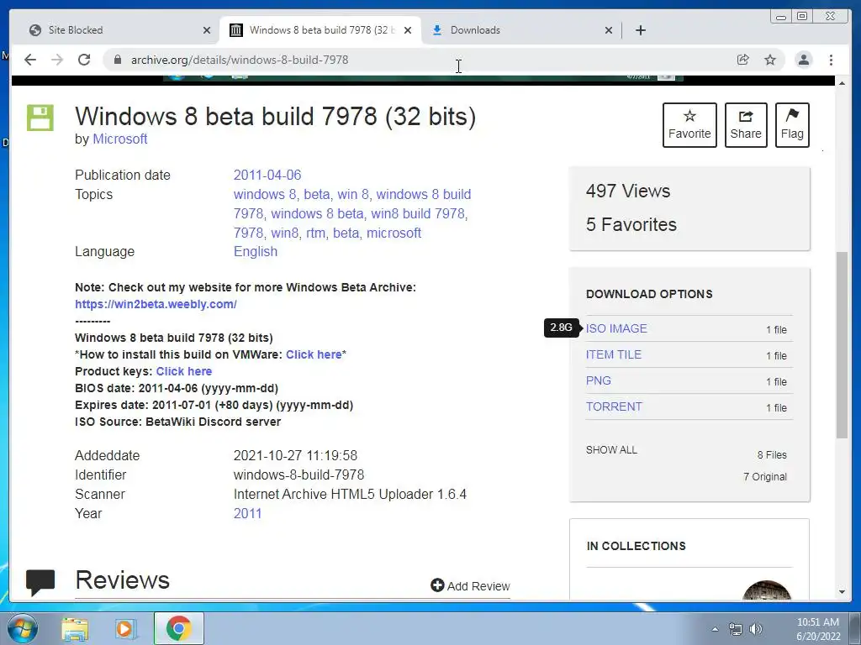Screen dimensions: 861x645
Task: Open the Windows Start button
Action: coord(23,628)
